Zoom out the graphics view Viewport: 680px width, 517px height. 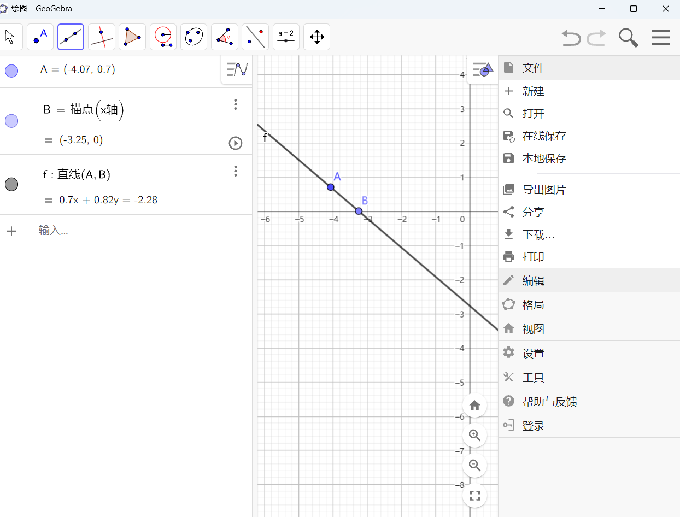coord(474,466)
